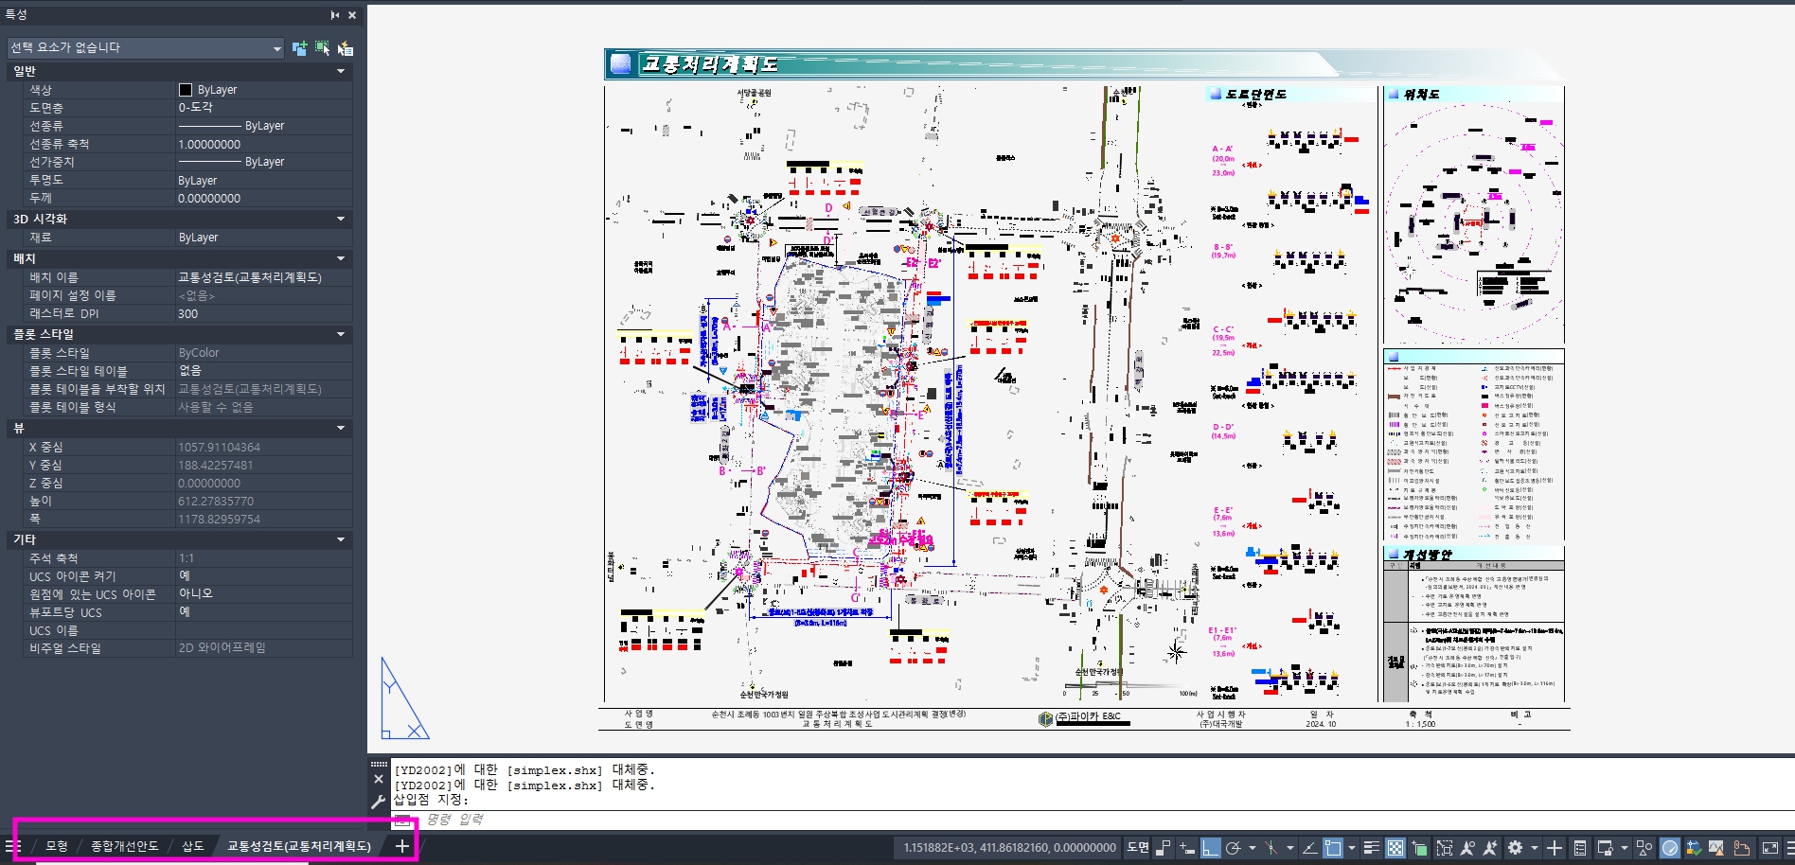Collapse the 플롯 스타일 section
1795x865 pixels.
341,334
